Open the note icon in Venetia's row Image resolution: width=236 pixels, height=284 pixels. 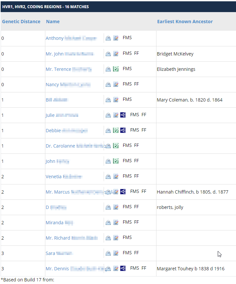pos(116,177)
